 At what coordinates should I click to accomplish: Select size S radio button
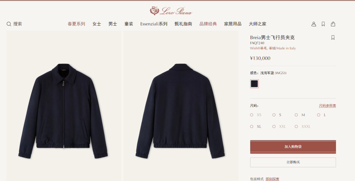[274, 115]
